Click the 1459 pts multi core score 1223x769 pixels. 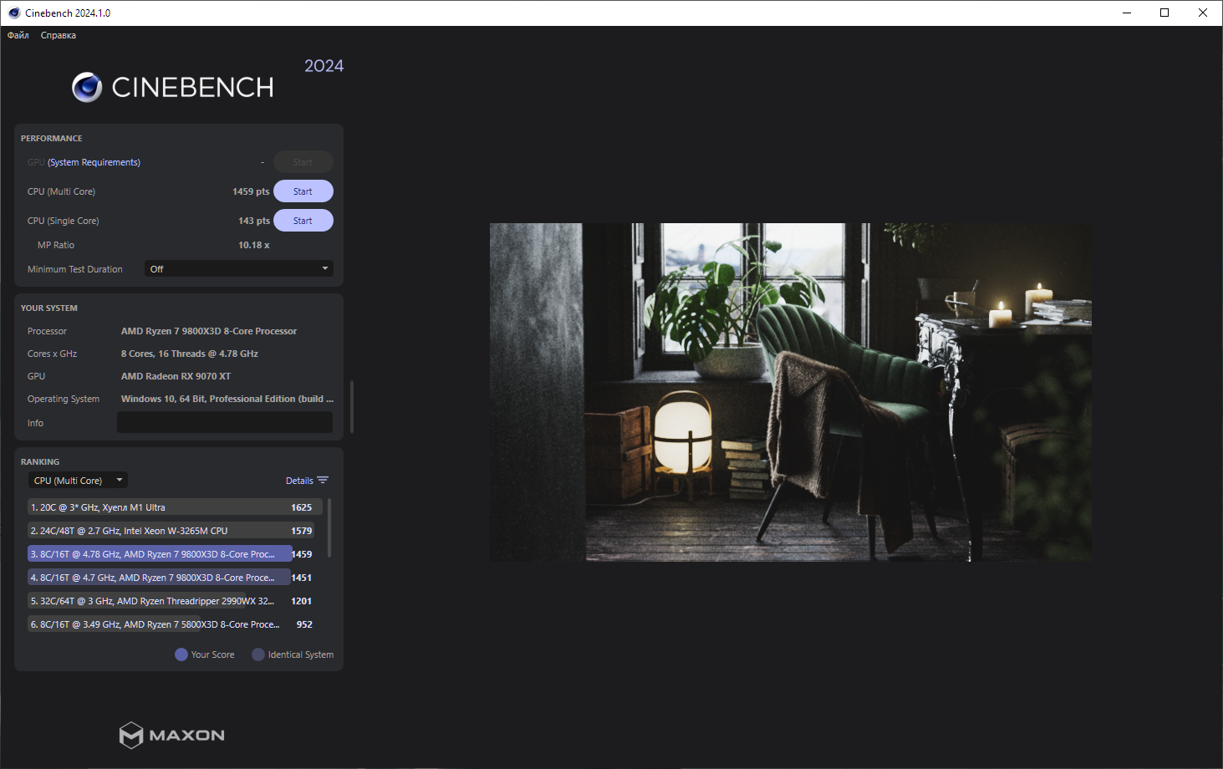(251, 191)
